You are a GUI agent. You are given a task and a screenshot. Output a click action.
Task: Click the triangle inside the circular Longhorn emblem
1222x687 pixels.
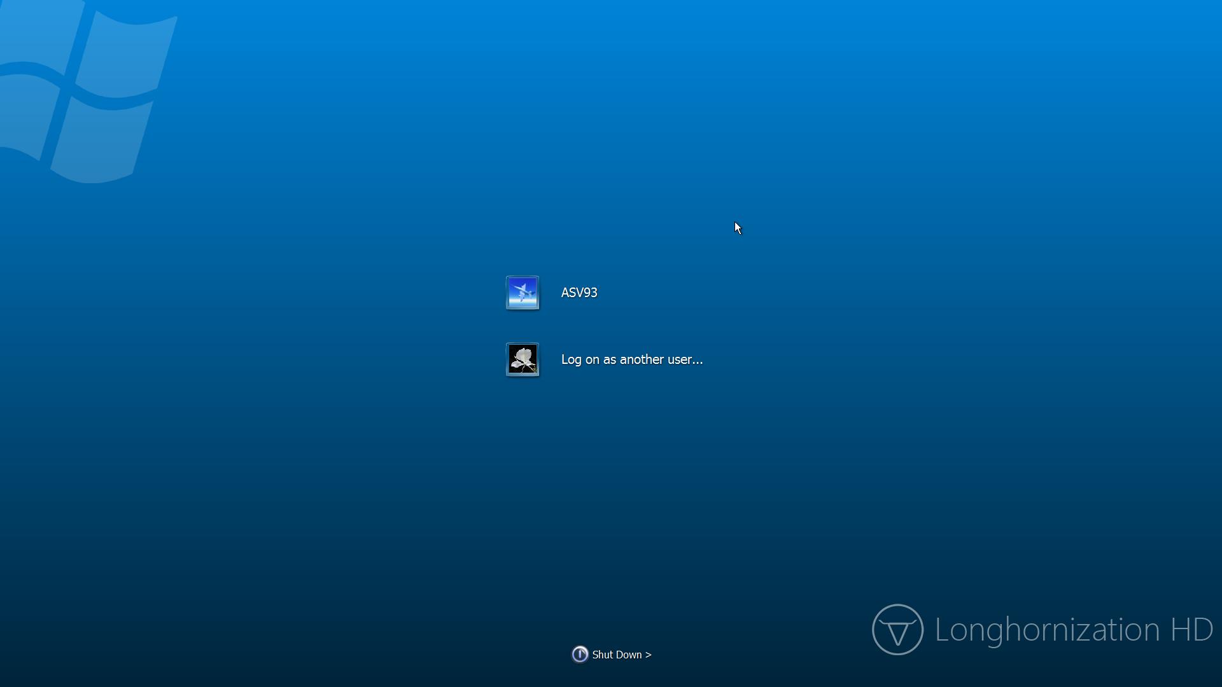tap(897, 632)
